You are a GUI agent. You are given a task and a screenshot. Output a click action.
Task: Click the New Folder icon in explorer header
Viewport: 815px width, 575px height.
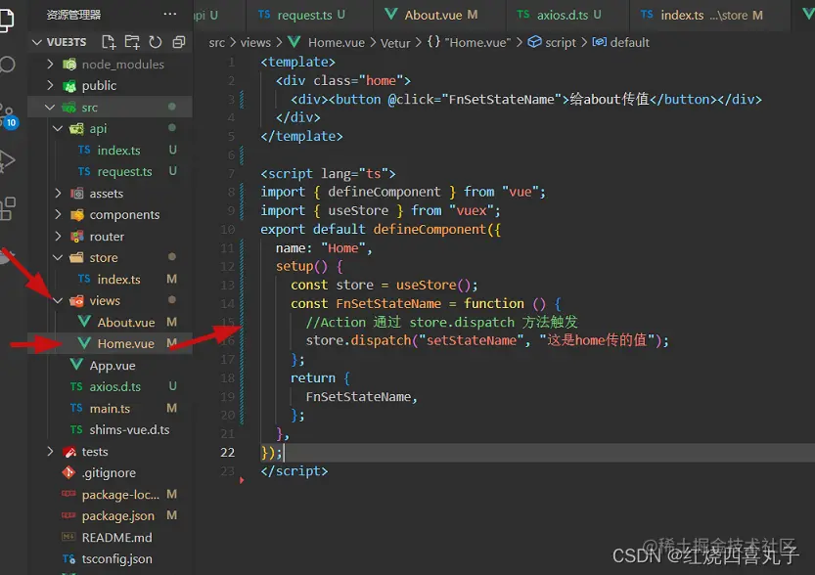[132, 42]
